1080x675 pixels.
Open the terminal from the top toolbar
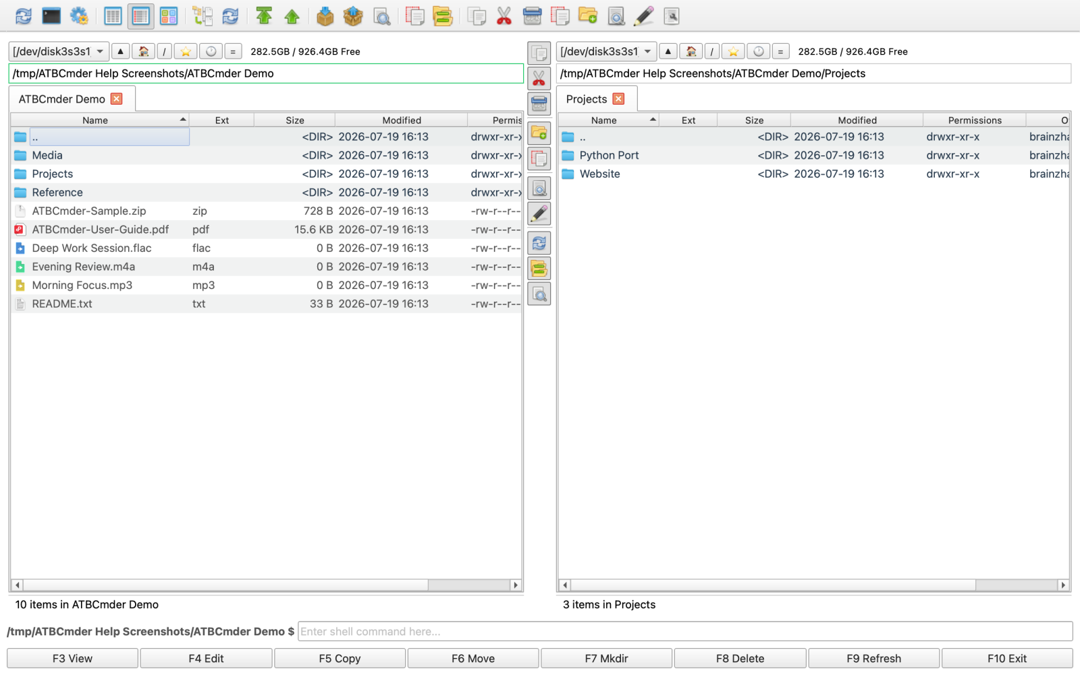coord(51,16)
